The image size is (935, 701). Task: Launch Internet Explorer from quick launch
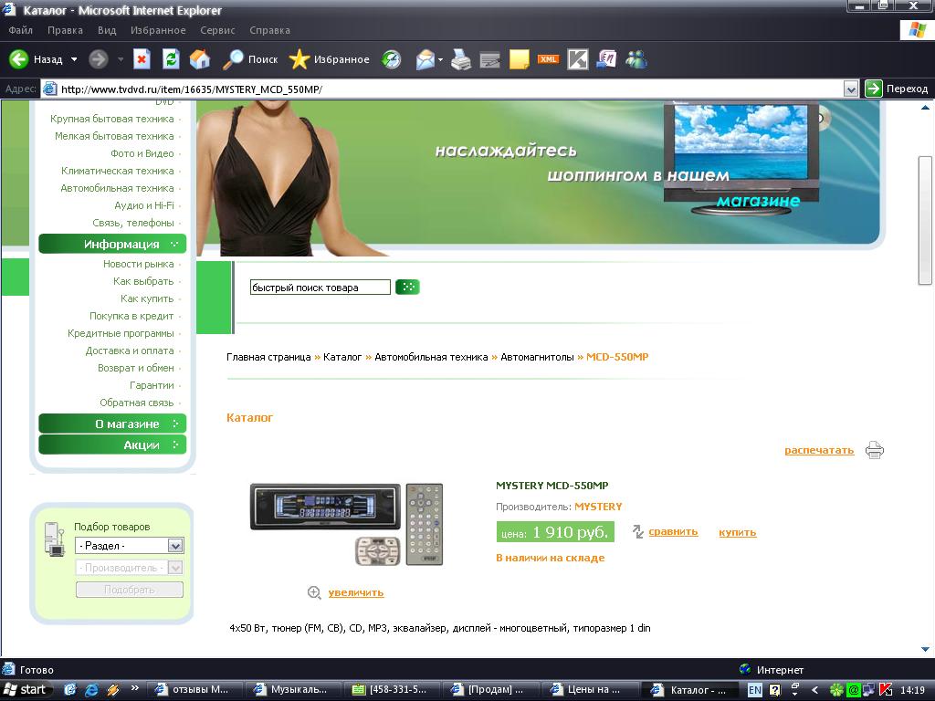[91, 690]
